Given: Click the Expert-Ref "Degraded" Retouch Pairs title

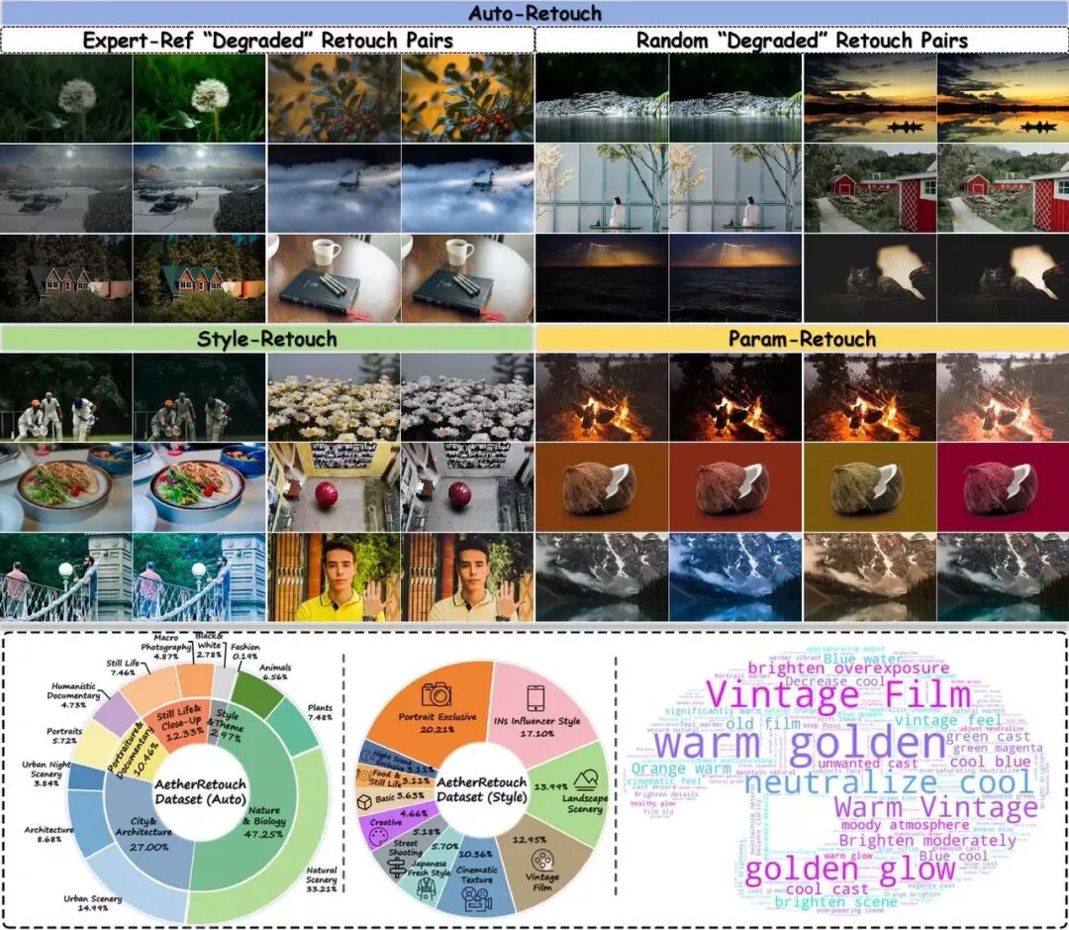Looking at the screenshot, I should pos(267,41).
